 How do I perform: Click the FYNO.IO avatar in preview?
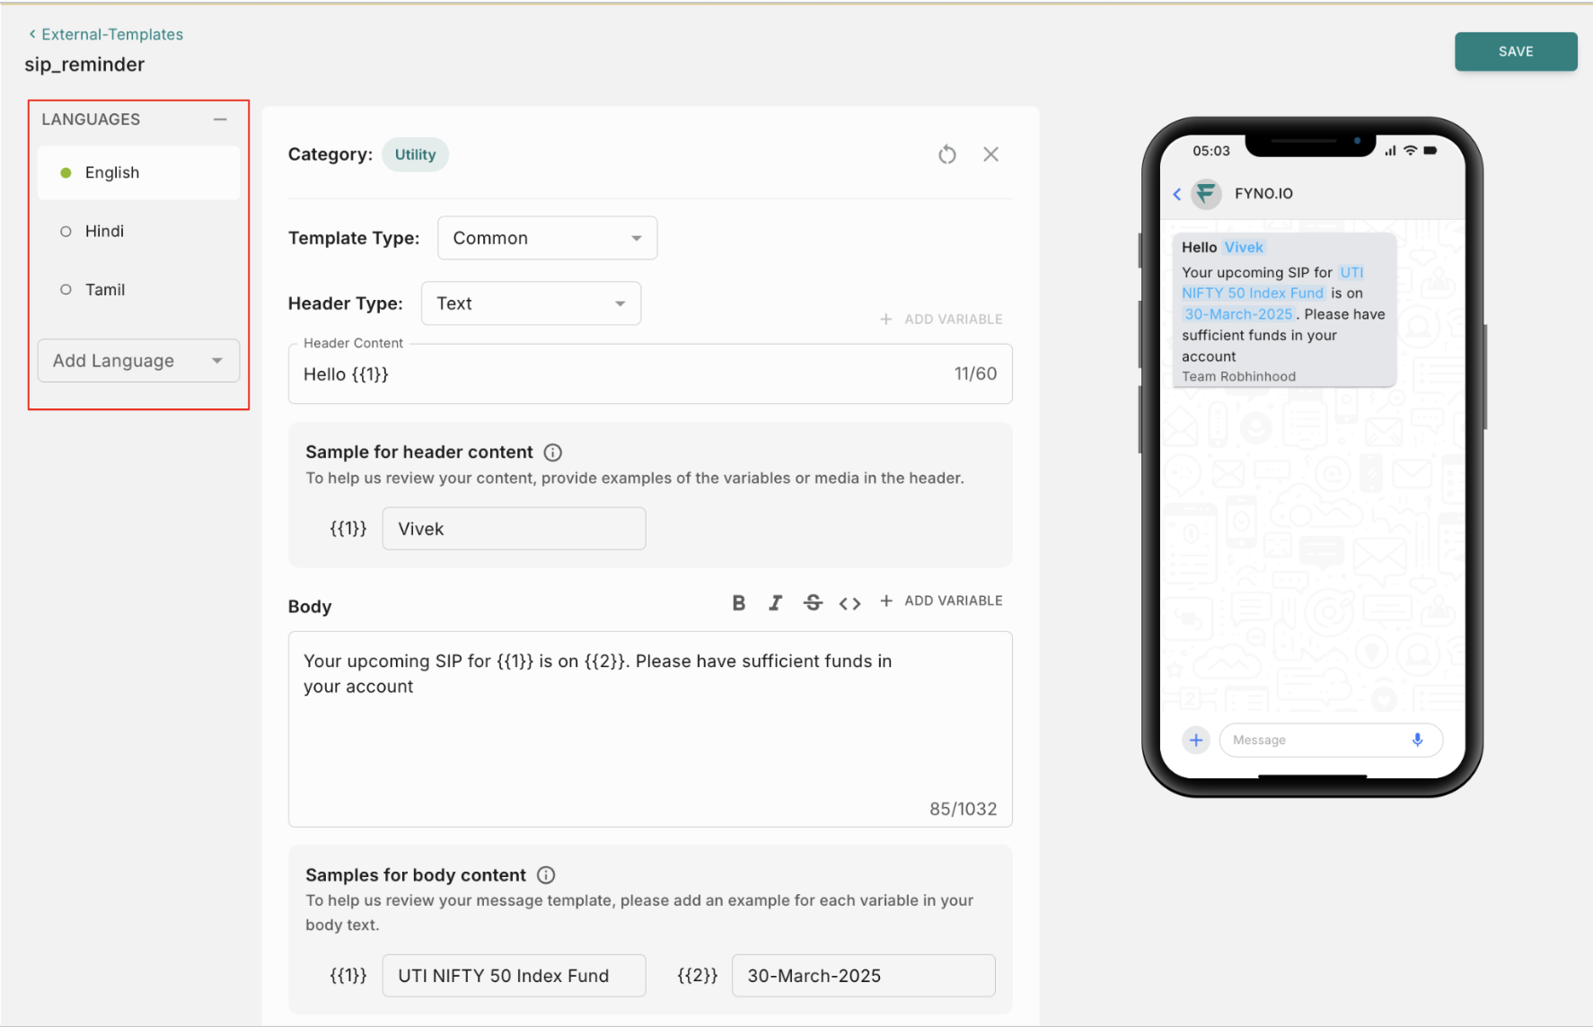[1206, 193]
